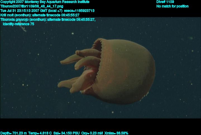Click the copyright line mentioning Monterey Bay Aquarium

(45, 2)
